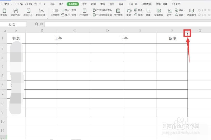The height and width of the screenshot is (140, 211).
Task: Expand the 文件 menu chevron
Action: 11,4
